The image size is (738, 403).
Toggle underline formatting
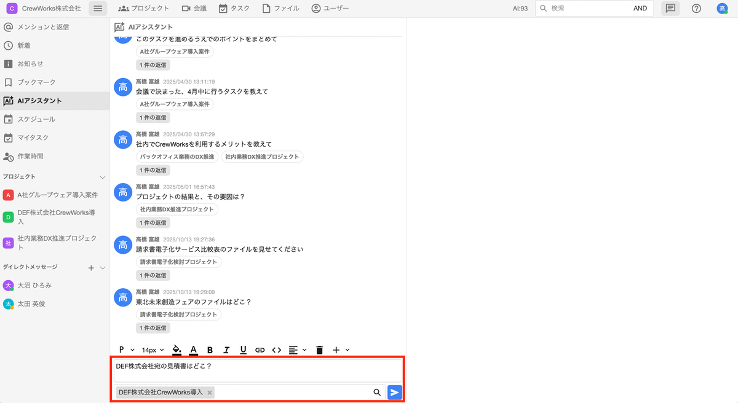[x=243, y=350]
